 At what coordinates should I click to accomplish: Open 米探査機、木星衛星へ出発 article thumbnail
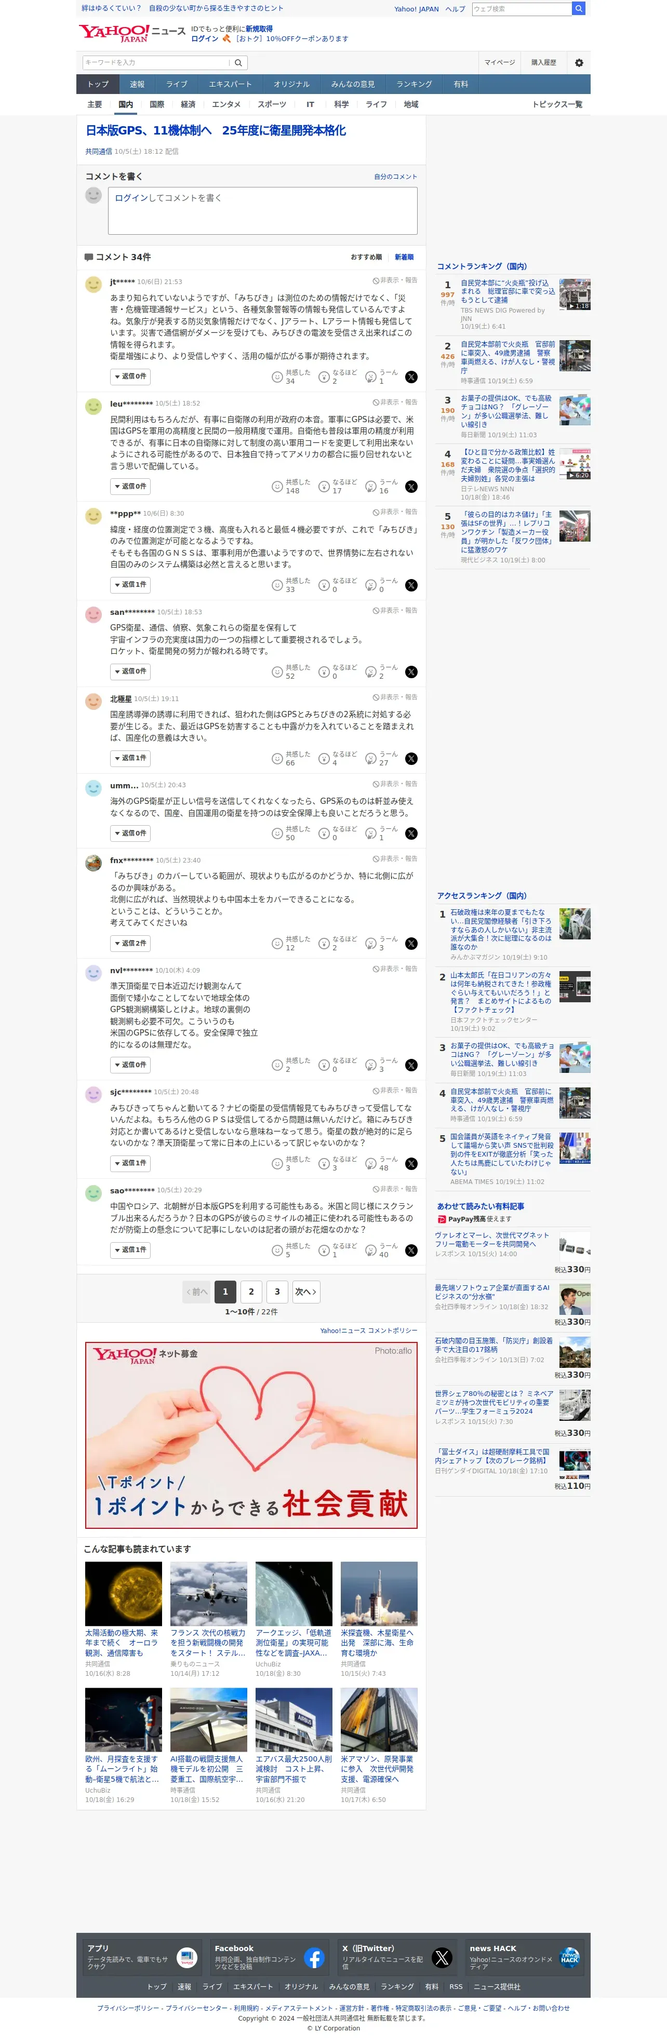click(379, 1594)
